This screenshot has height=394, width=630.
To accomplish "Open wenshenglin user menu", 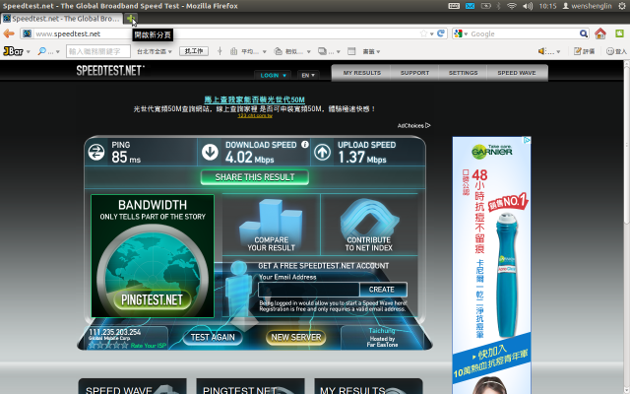I will [x=587, y=6].
